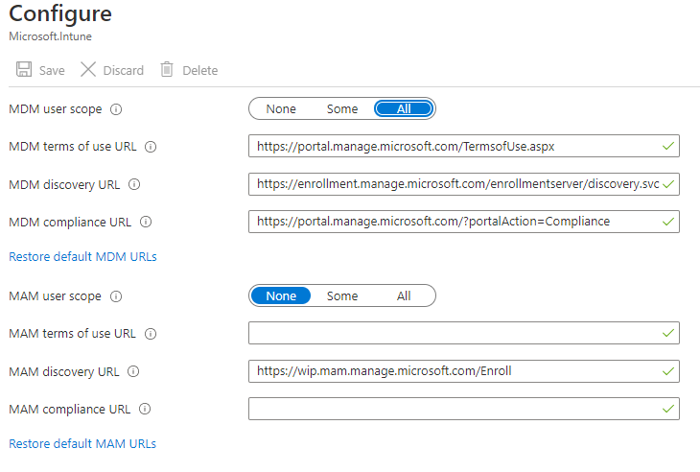This screenshot has width=700, height=472.
Task: Restore default MAM URLs
Action: 82,444
